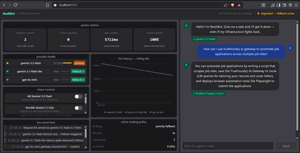The image size is (300, 153).
Task: Click event 'gemini-3.5-flash timeout (3s) → failover triggered'
Action: point(44,134)
